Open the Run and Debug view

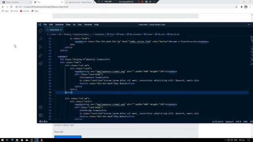click(41, 55)
